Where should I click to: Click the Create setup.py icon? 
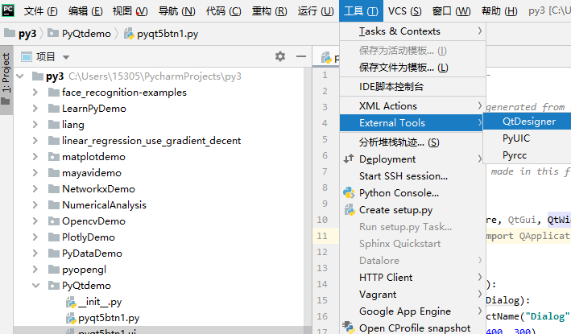350,210
